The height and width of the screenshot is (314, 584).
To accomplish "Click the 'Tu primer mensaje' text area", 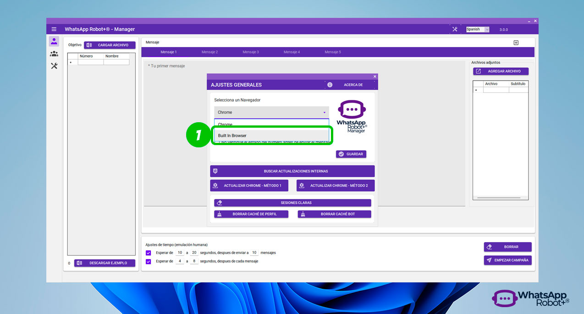I will coord(305,133).
